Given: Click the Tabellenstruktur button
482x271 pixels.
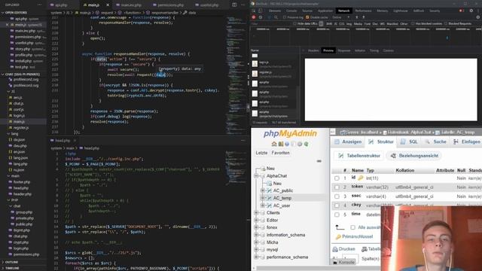Looking at the screenshot, I should click(359, 156).
